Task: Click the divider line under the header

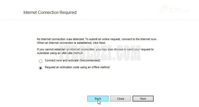Action: click(99, 20)
